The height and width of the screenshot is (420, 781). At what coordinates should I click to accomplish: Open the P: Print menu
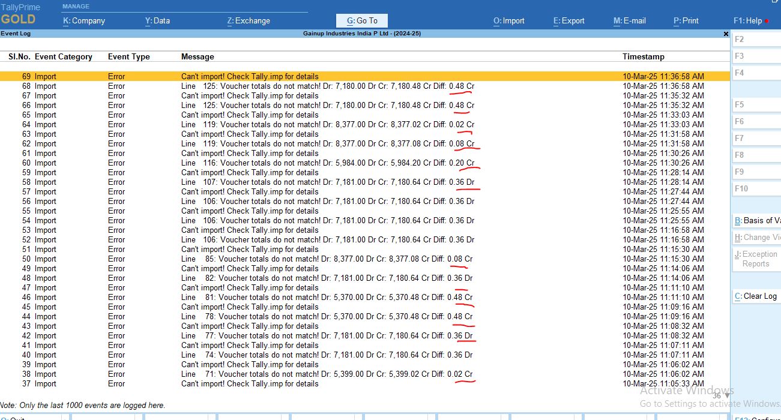coord(686,20)
